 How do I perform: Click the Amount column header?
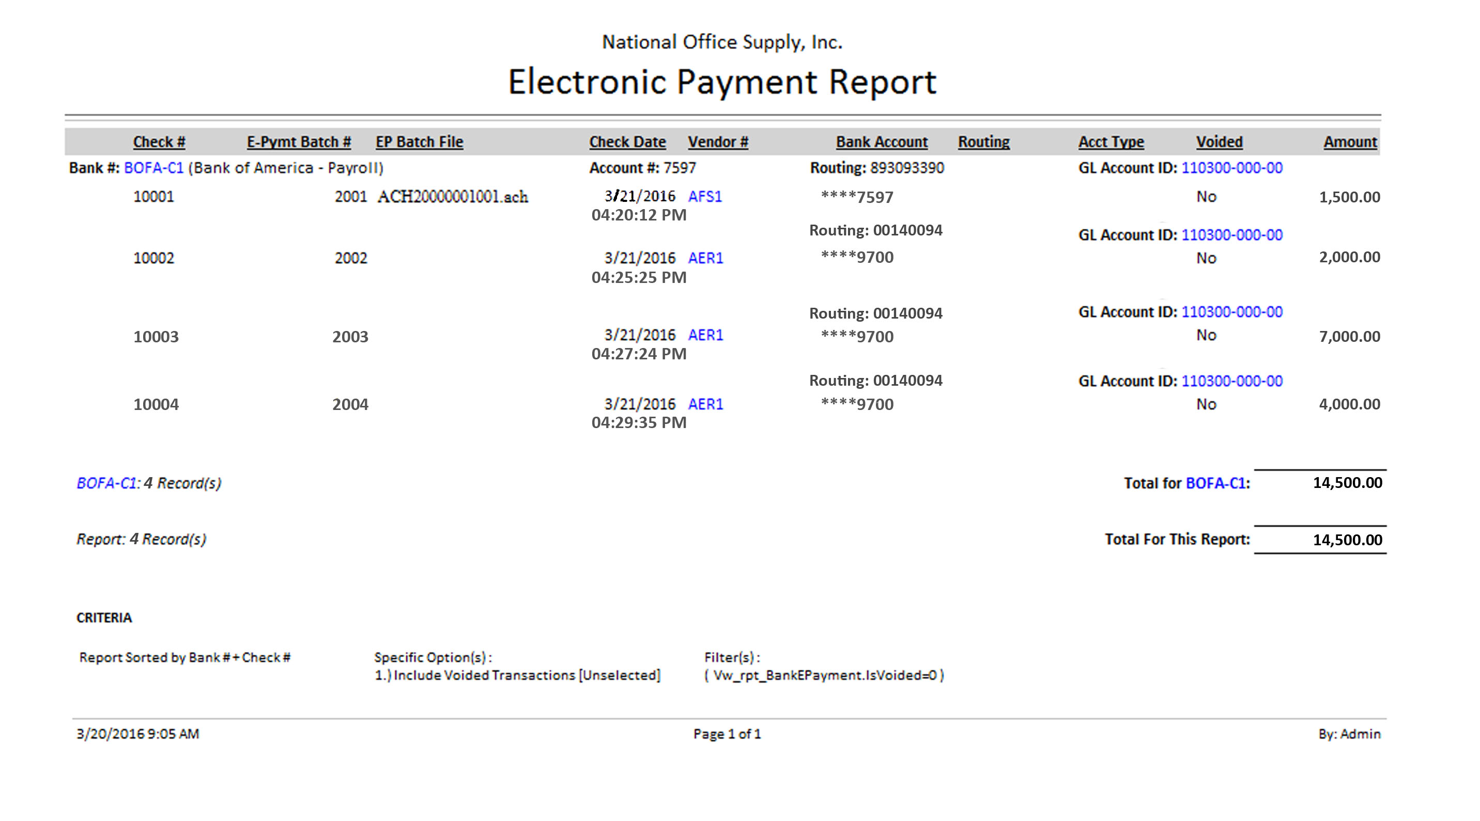coord(1350,142)
